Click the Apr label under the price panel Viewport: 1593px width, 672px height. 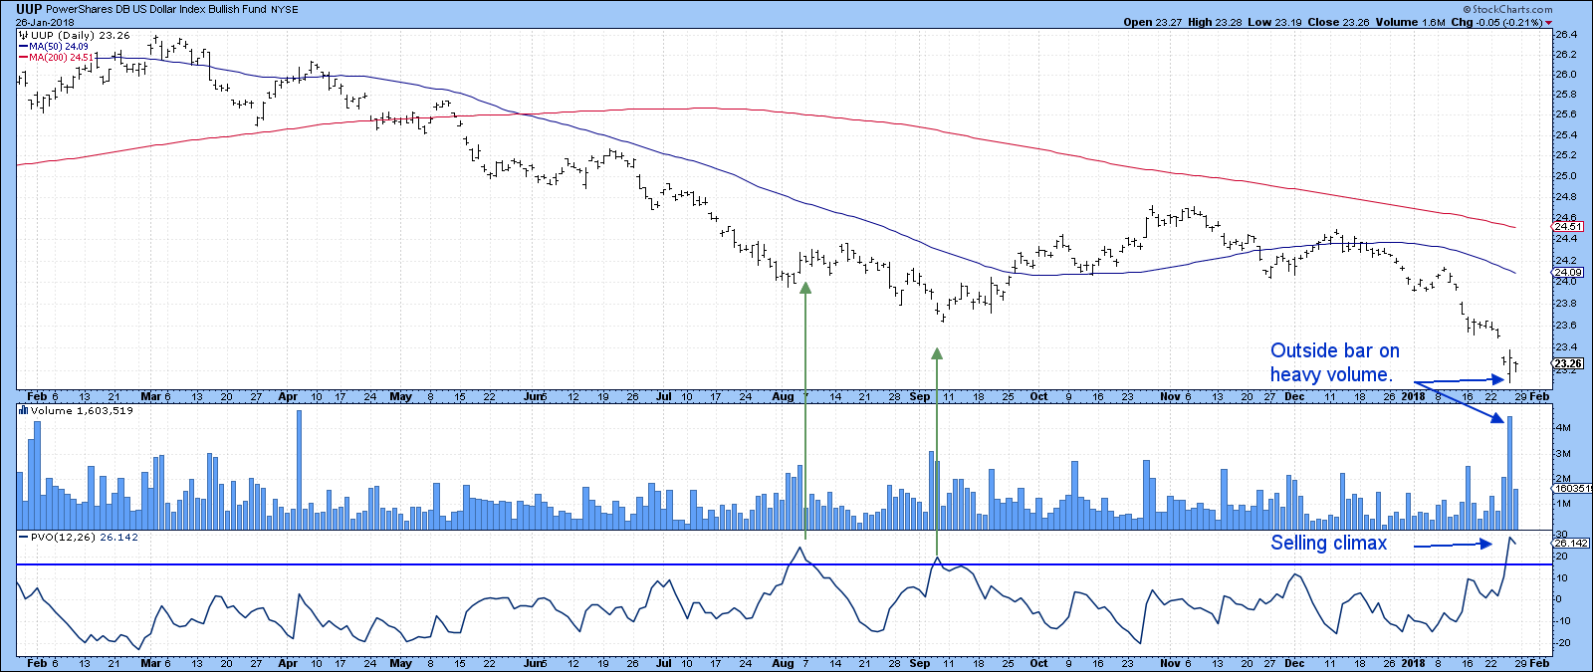point(288,396)
